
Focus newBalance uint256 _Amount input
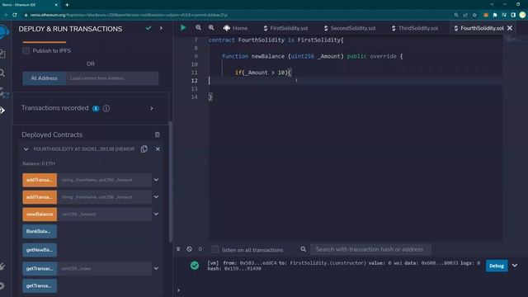click(x=105, y=214)
